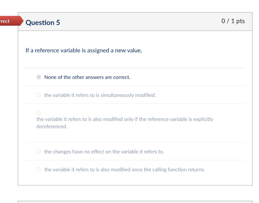Click the border of the Question 5 card
The image size is (259, 203).
tap(18, 101)
